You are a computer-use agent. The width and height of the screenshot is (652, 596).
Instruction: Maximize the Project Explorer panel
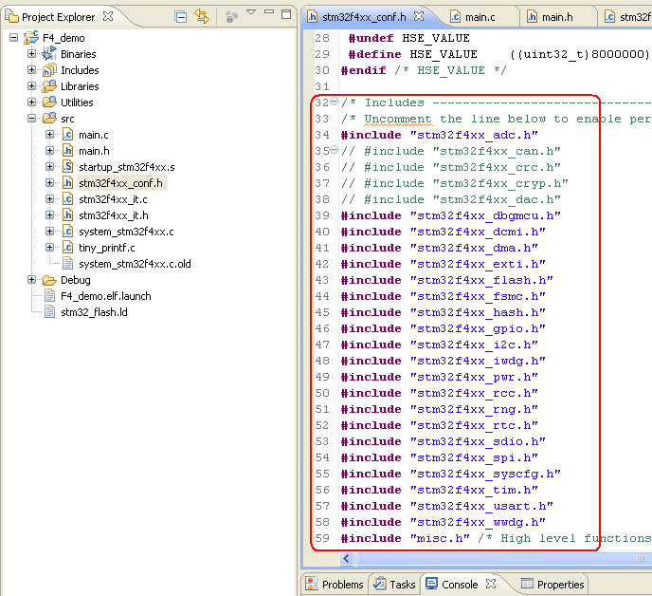point(286,13)
